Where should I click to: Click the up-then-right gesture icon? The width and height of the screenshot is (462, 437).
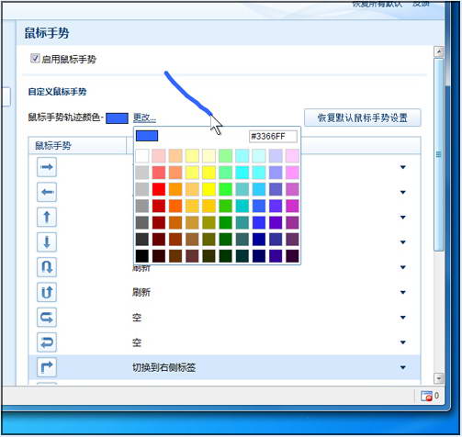(47, 367)
